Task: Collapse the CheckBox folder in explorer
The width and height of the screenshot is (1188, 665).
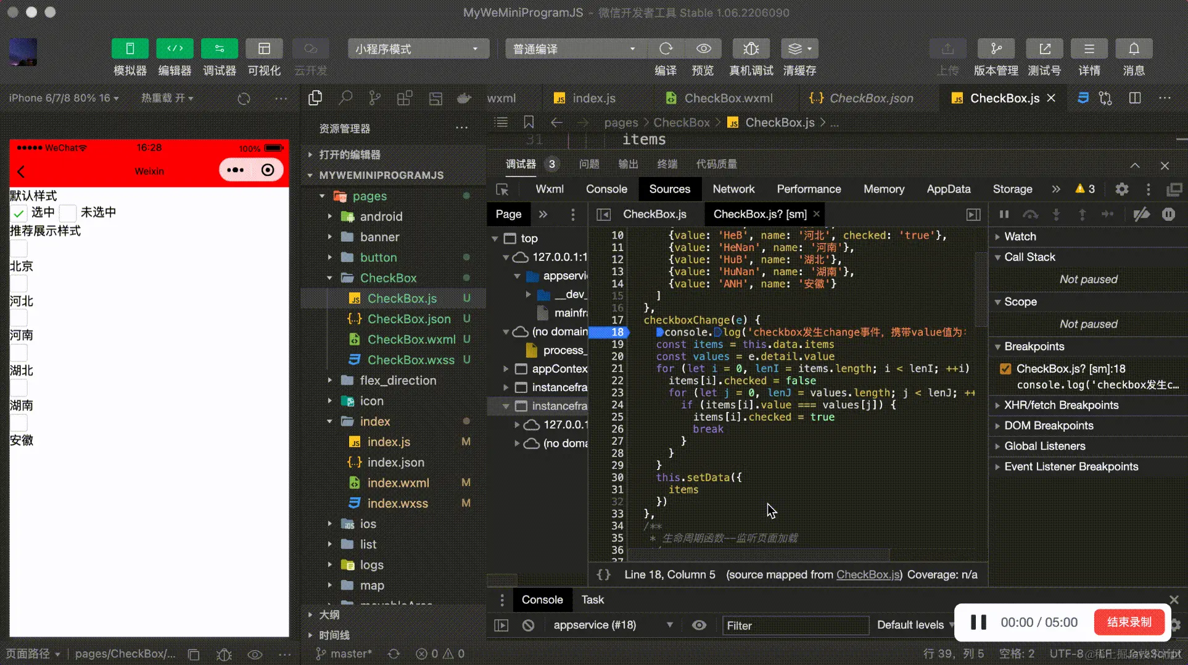Action: point(388,278)
